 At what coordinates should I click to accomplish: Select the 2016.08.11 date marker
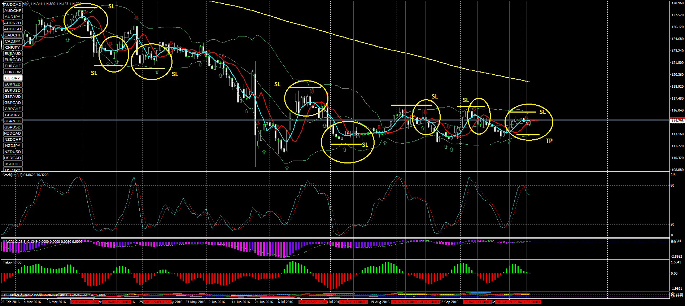(x=353, y=302)
